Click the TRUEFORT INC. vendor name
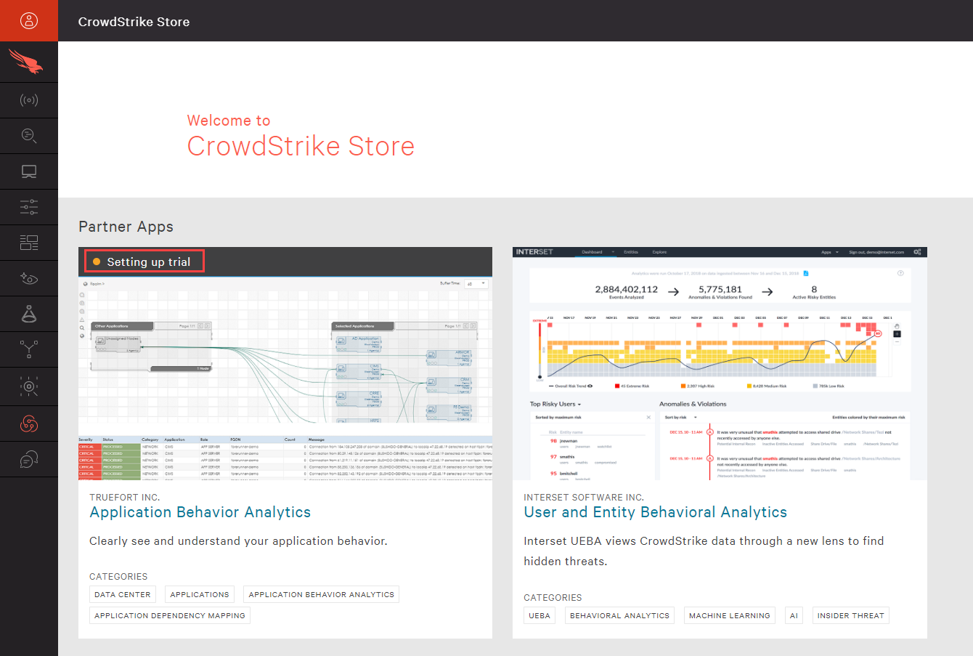This screenshot has width=973, height=656. pyautogui.click(x=124, y=498)
